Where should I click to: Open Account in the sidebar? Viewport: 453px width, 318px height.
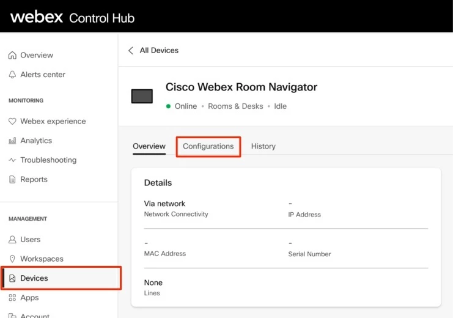coord(35,316)
